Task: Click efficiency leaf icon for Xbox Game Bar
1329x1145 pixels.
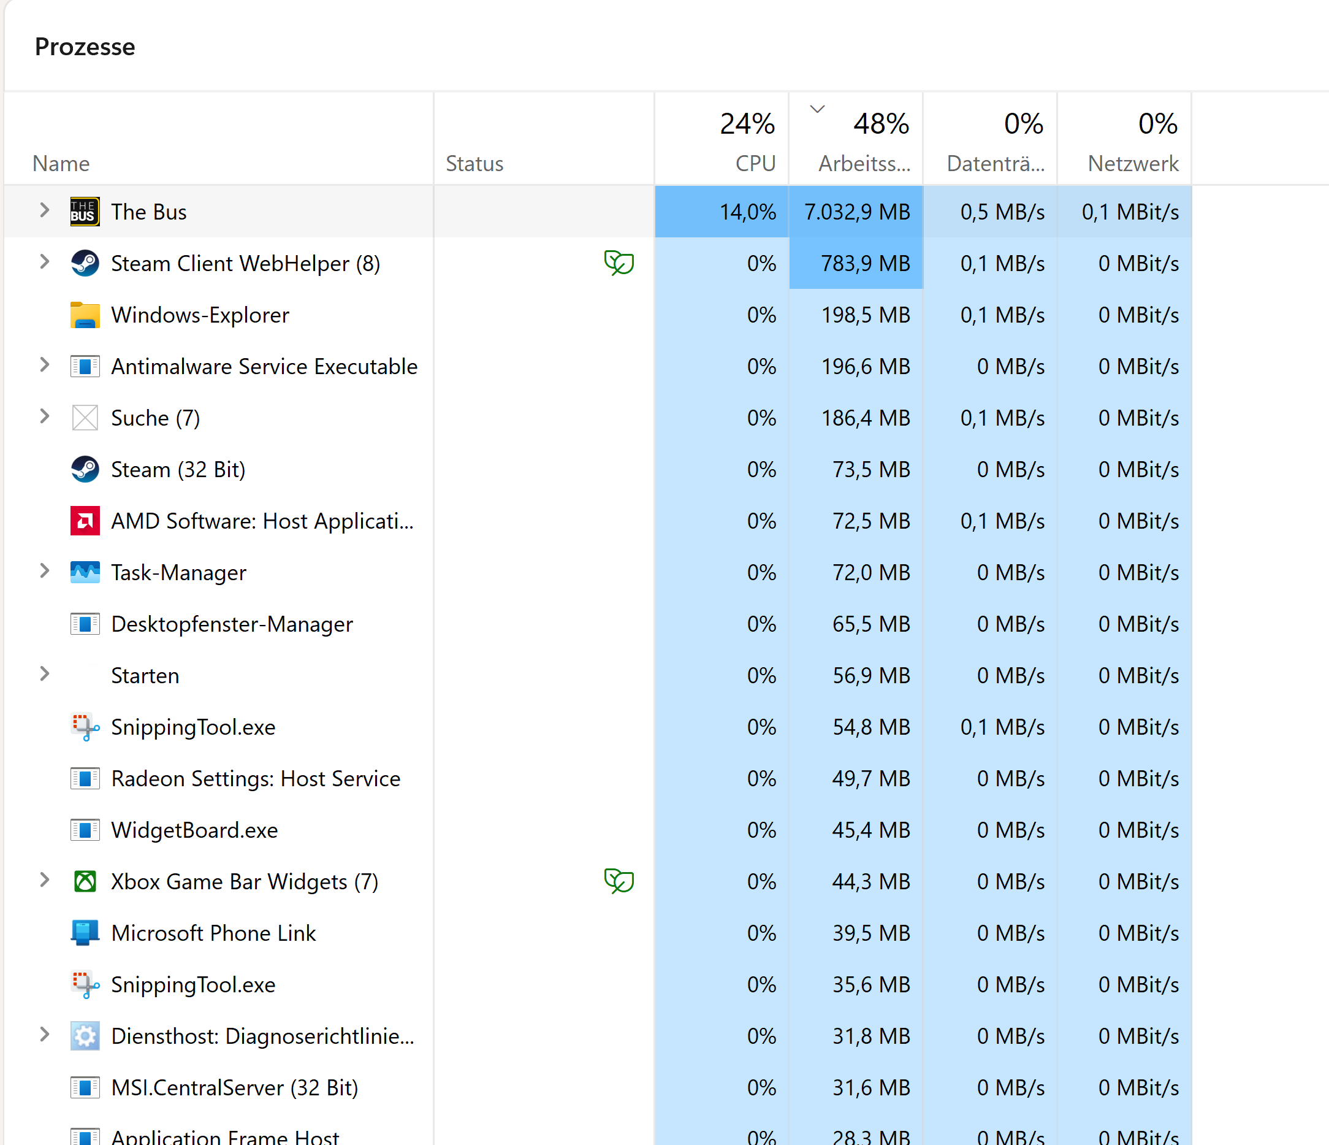Action: 619,881
